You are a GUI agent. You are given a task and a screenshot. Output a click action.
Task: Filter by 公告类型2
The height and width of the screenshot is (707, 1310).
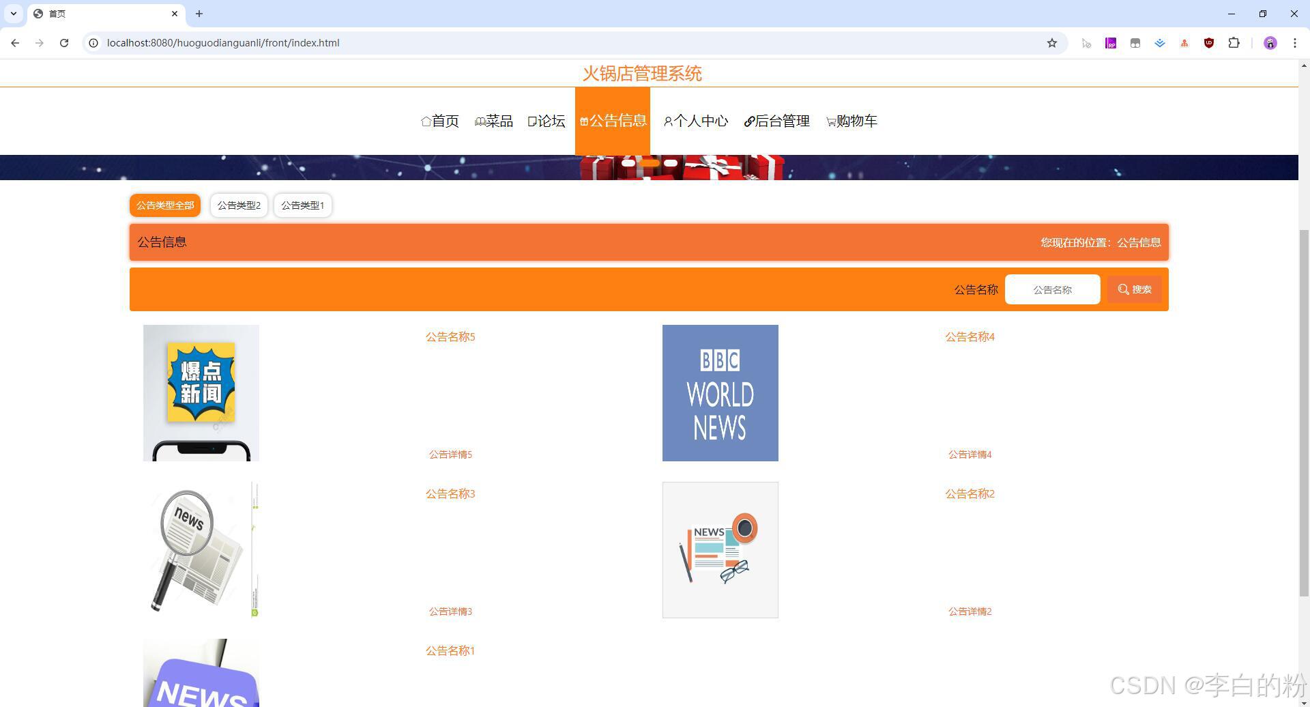coord(239,205)
